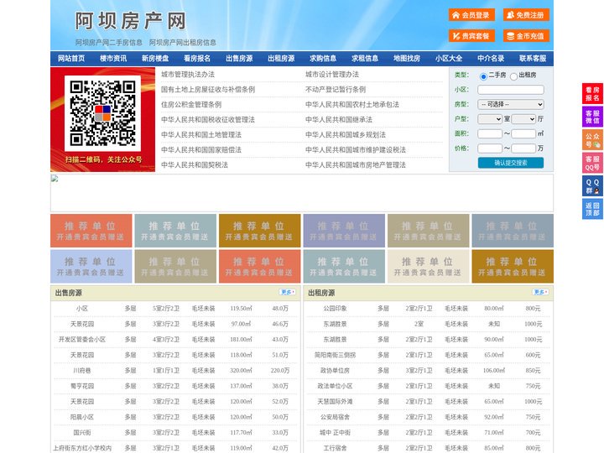Click the broken banner image icon
Viewport: 604px width, 453px height.
(55, 179)
